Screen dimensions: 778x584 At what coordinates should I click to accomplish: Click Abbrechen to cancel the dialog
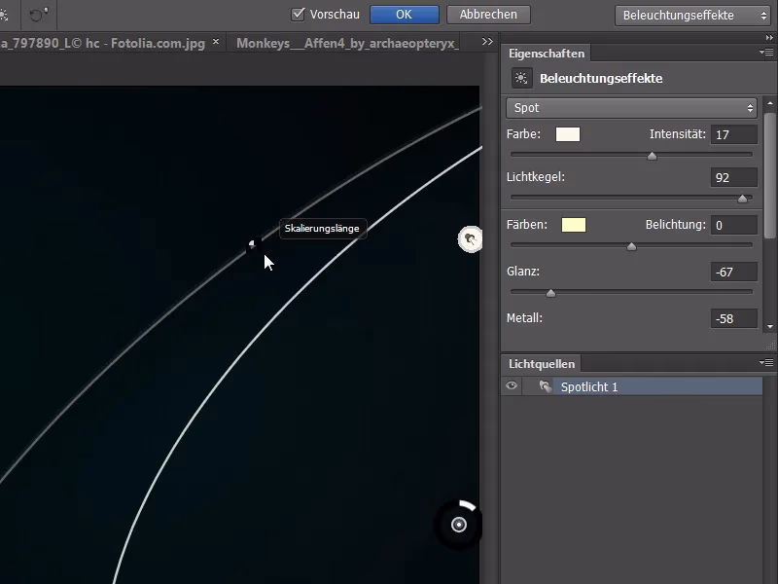point(487,14)
